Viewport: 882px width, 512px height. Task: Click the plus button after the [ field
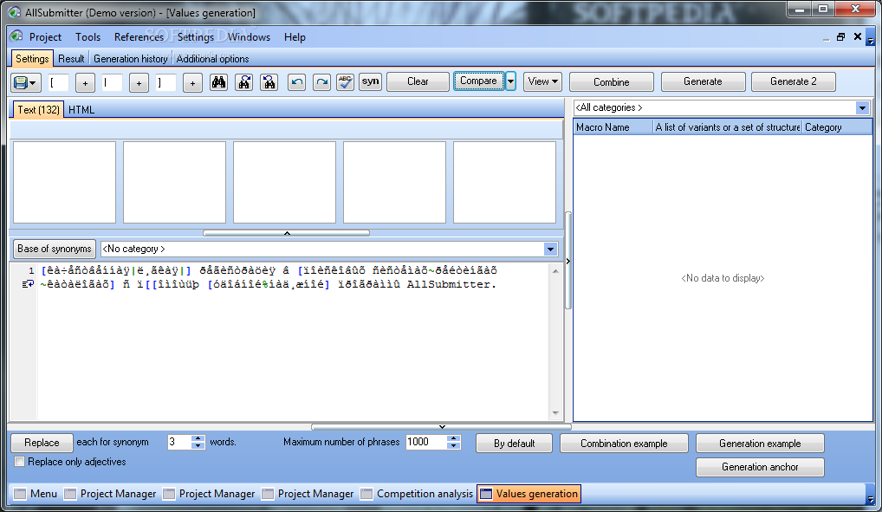tap(85, 83)
